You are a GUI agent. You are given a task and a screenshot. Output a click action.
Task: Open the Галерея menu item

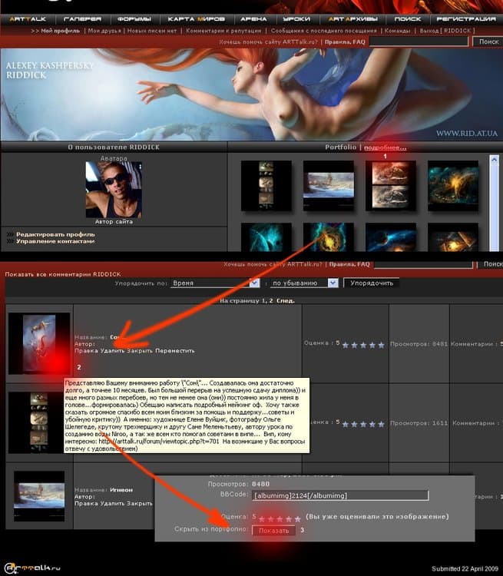click(x=81, y=18)
